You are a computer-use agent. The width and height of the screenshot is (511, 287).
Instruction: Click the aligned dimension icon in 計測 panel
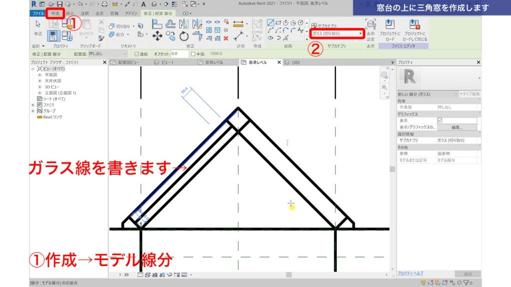[238, 24]
